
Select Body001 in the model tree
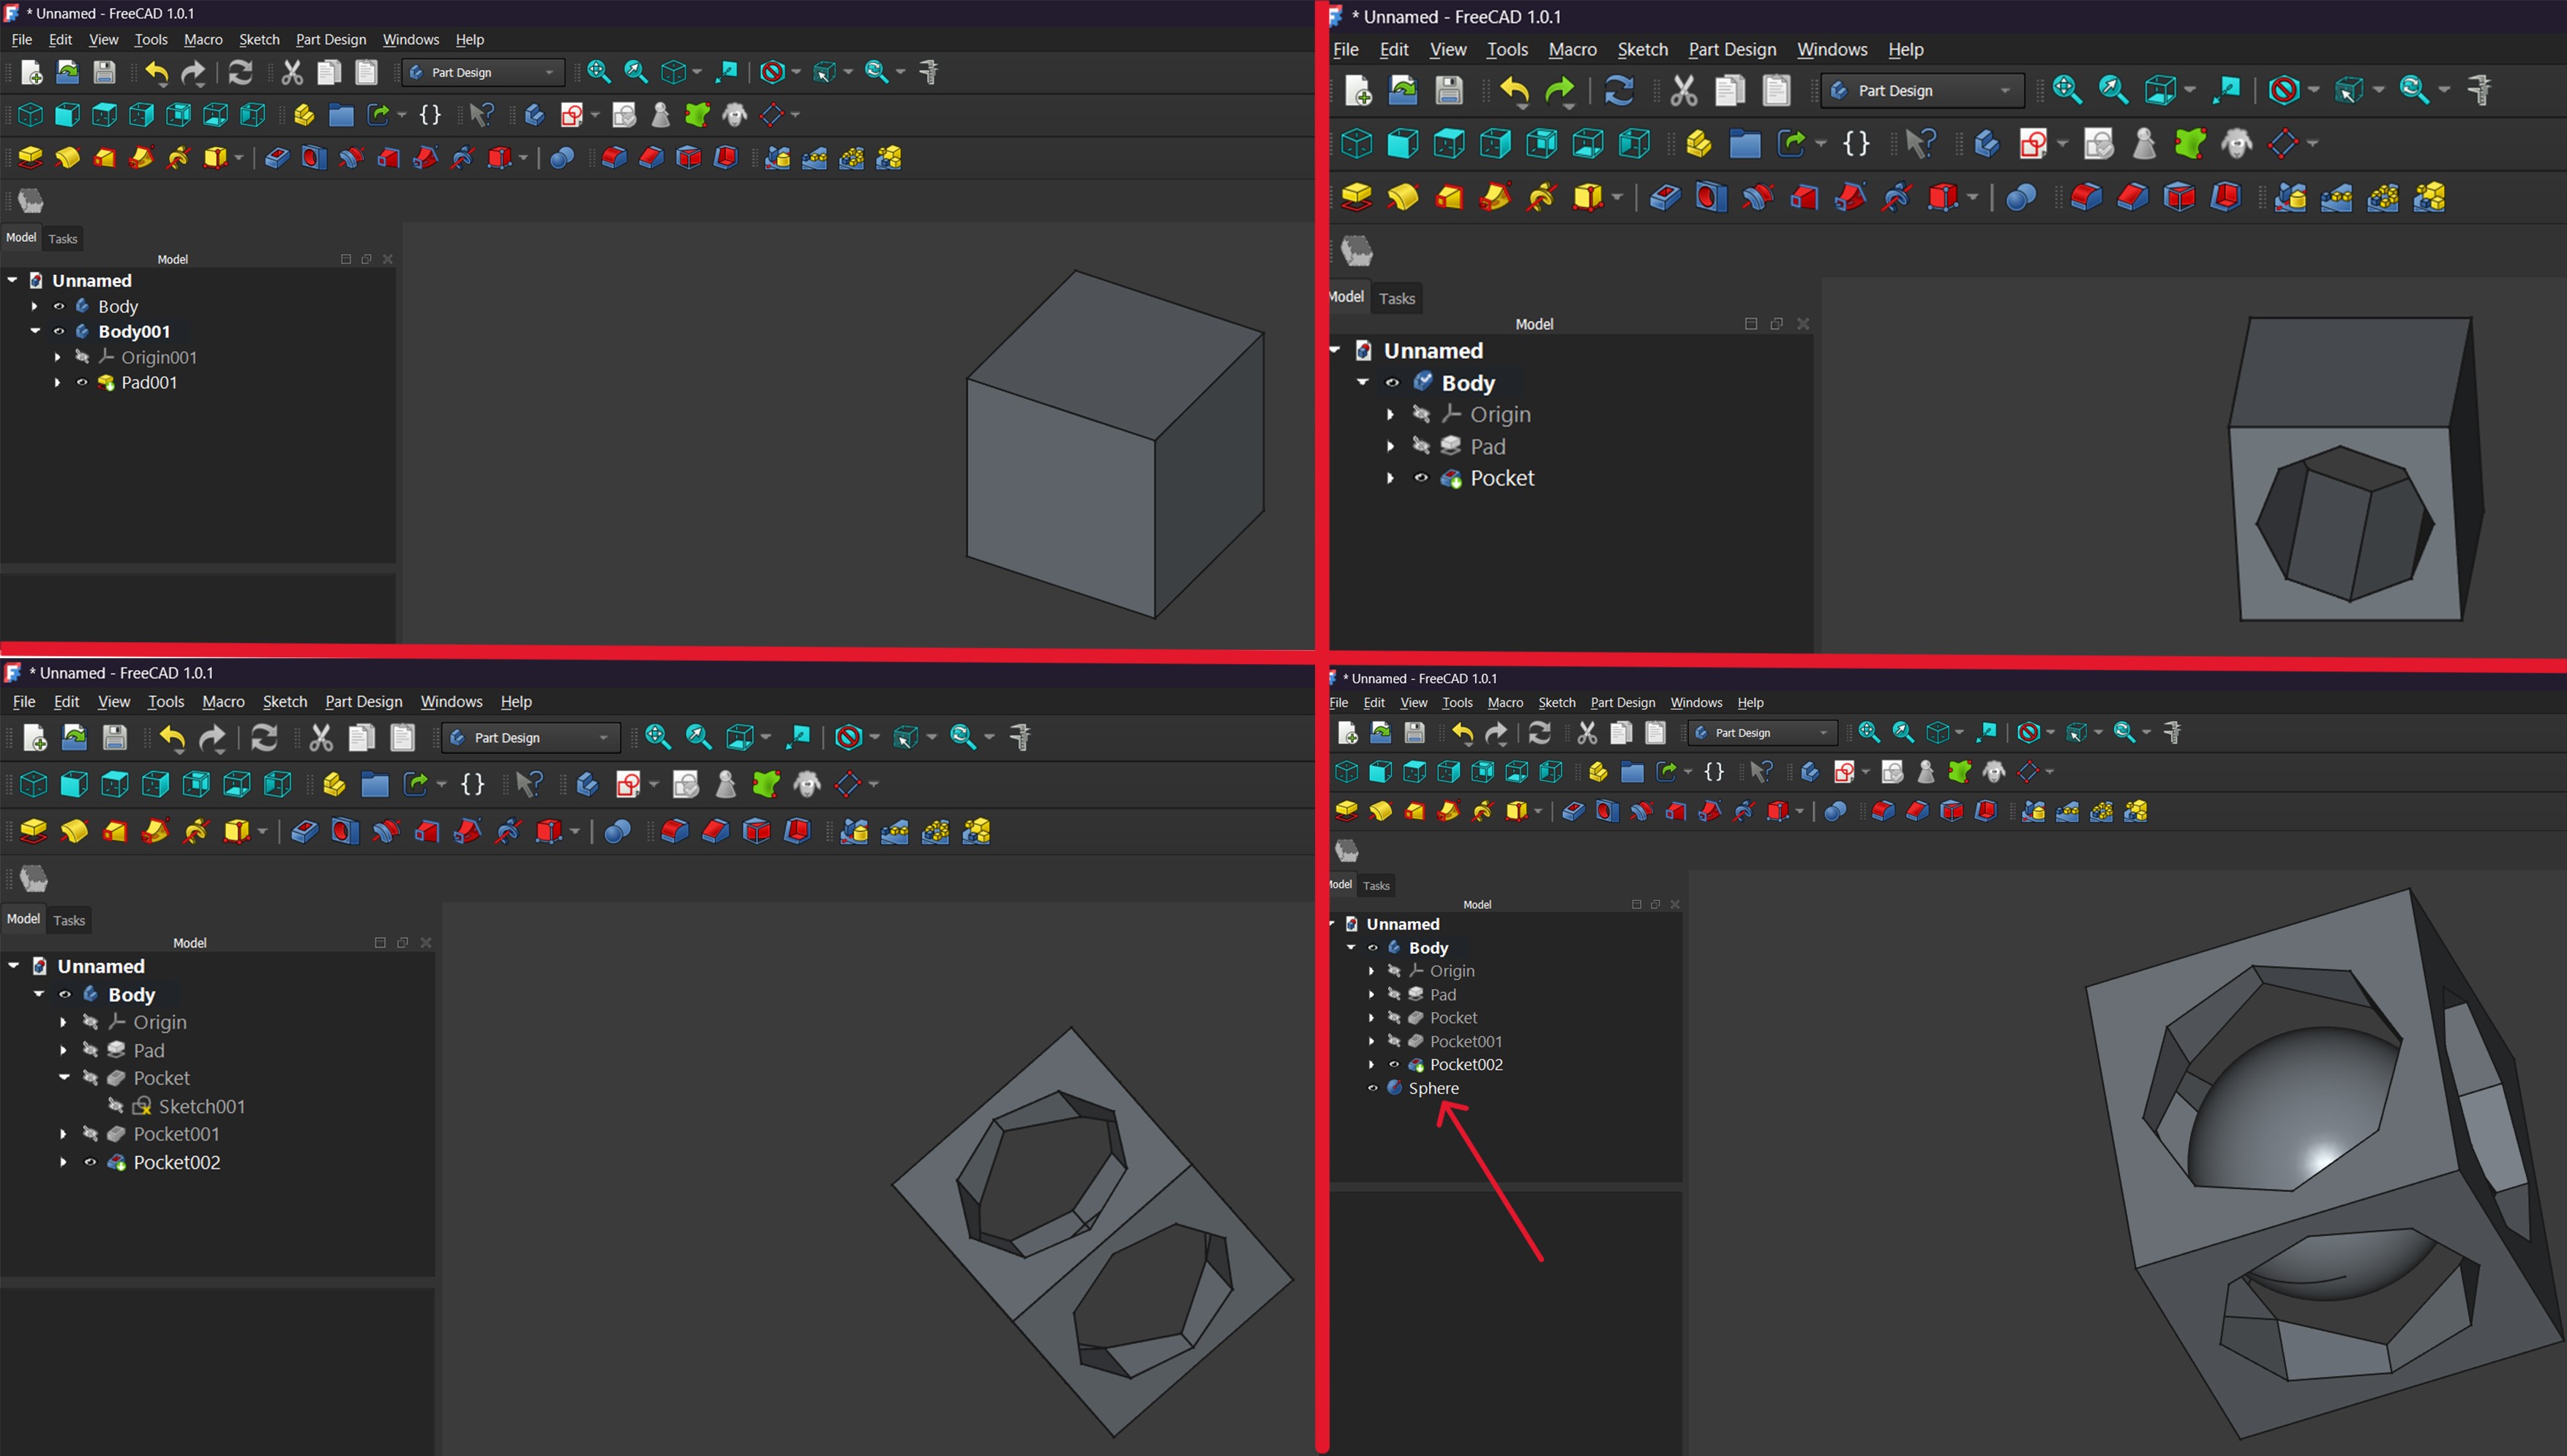[x=134, y=331]
